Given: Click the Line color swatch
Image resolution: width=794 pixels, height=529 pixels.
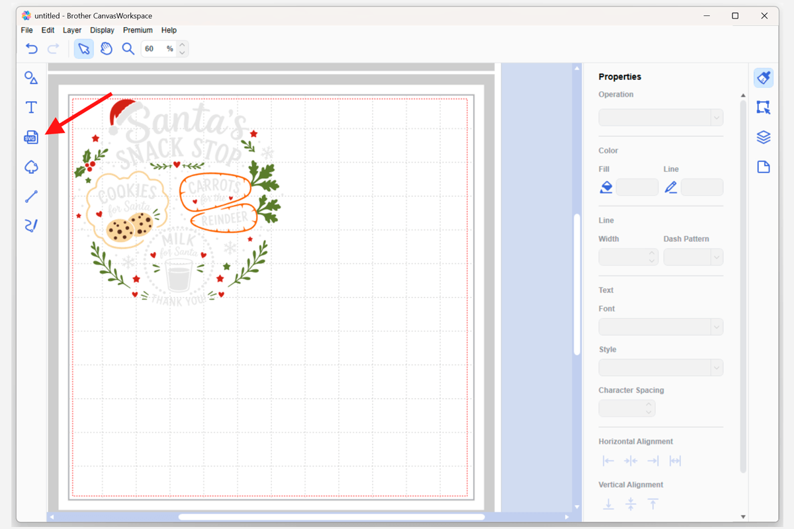Looking at the screenshot, I should pos(702,187).
